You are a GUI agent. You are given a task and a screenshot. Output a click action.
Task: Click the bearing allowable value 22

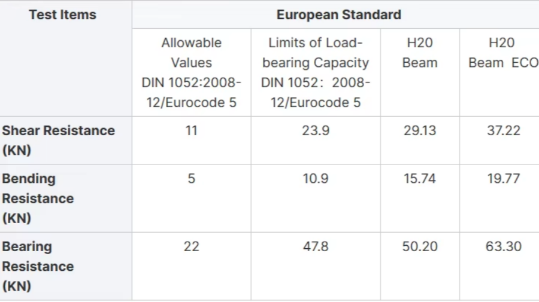tap(191, 246)
